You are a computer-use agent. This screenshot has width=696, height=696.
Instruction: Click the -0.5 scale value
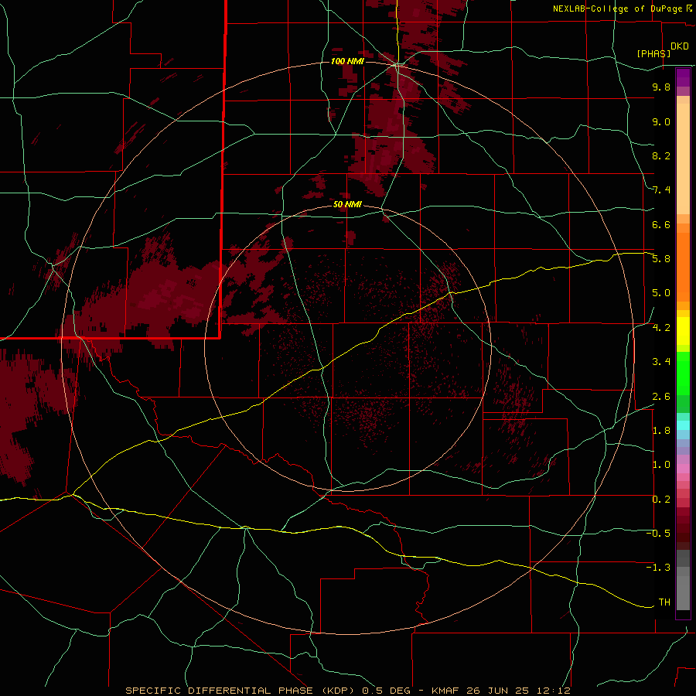point(658,534)
